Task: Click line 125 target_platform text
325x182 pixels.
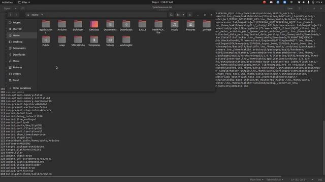Action: 23,150
